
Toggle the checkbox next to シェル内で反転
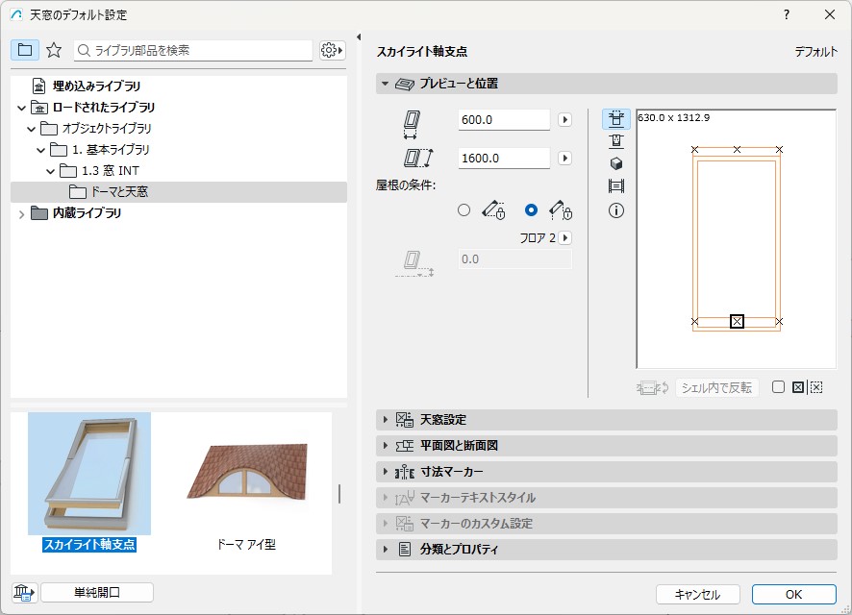click(778, 387)
